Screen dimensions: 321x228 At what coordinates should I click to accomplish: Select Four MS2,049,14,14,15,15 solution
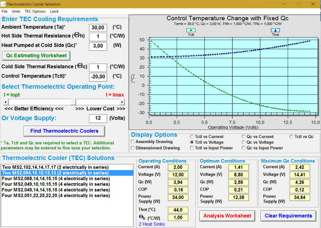(x=67, y=190)
